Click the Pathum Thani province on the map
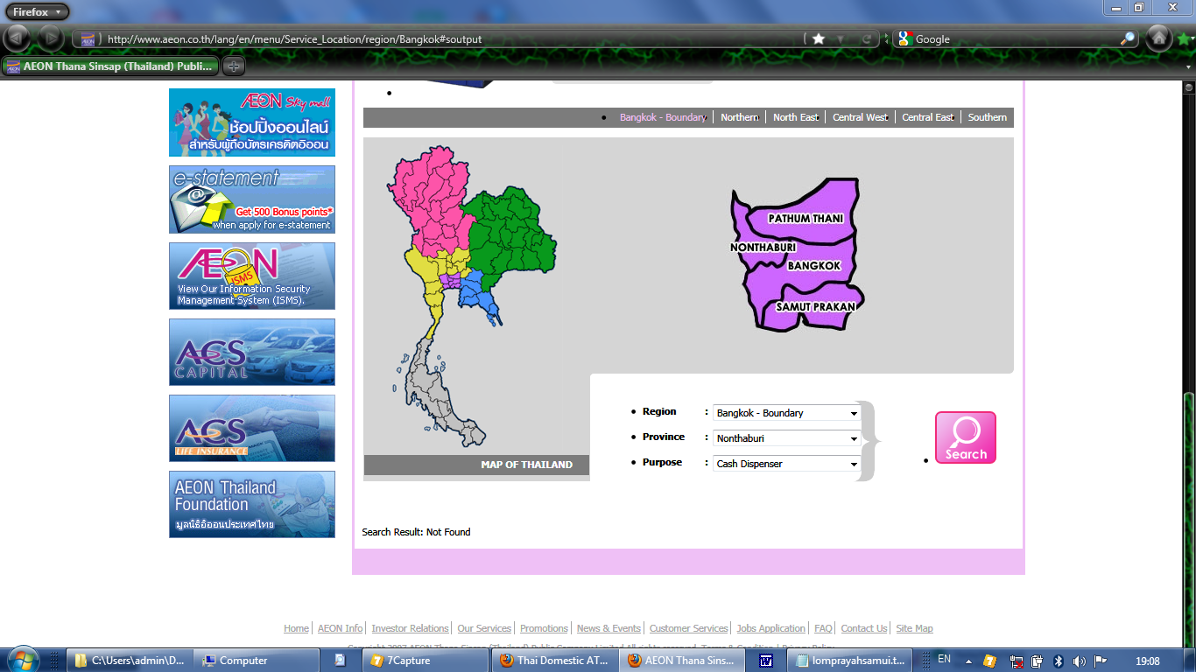Screen dimensions: 1196x672 click(x=806, y=218)
